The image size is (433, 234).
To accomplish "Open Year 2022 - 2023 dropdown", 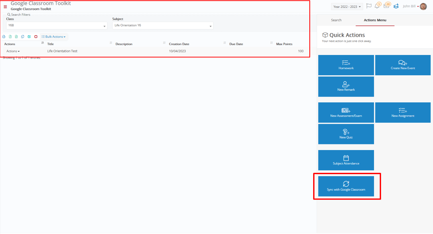I will pos(347,7).
